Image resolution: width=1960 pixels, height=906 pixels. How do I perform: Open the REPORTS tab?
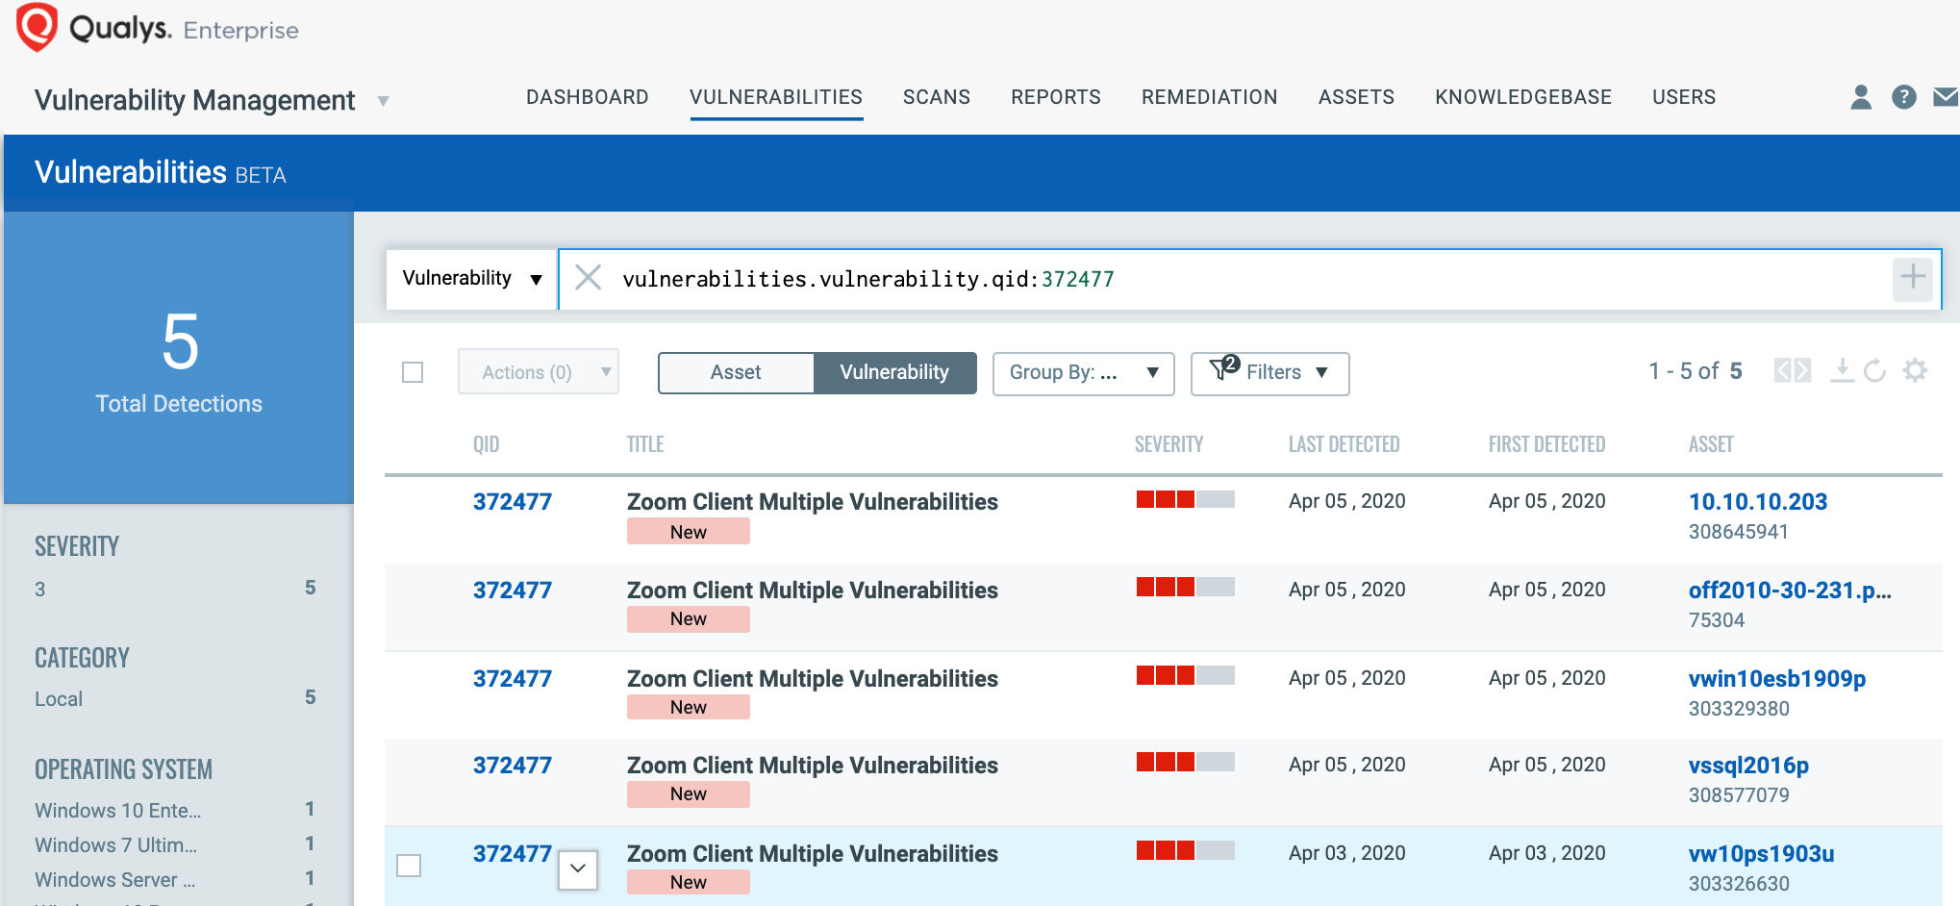1055,97
